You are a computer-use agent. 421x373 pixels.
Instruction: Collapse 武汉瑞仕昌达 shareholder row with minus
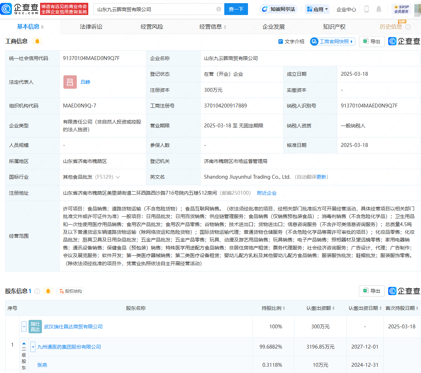click(24, 327)
